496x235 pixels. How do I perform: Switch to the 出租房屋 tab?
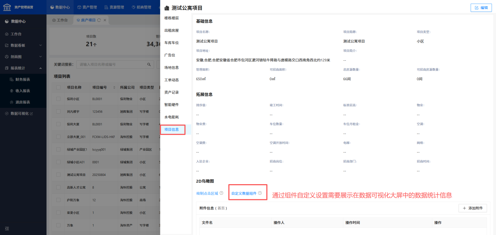point(172,30)
